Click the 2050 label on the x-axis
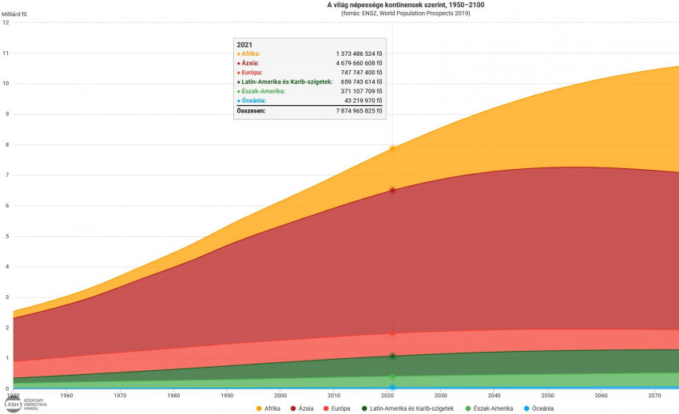 (547, 396)
